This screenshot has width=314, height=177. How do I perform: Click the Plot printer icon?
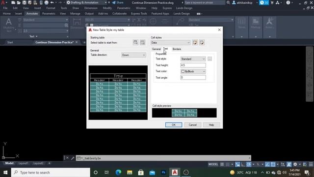pyautogui.click(x=47, y=2)
